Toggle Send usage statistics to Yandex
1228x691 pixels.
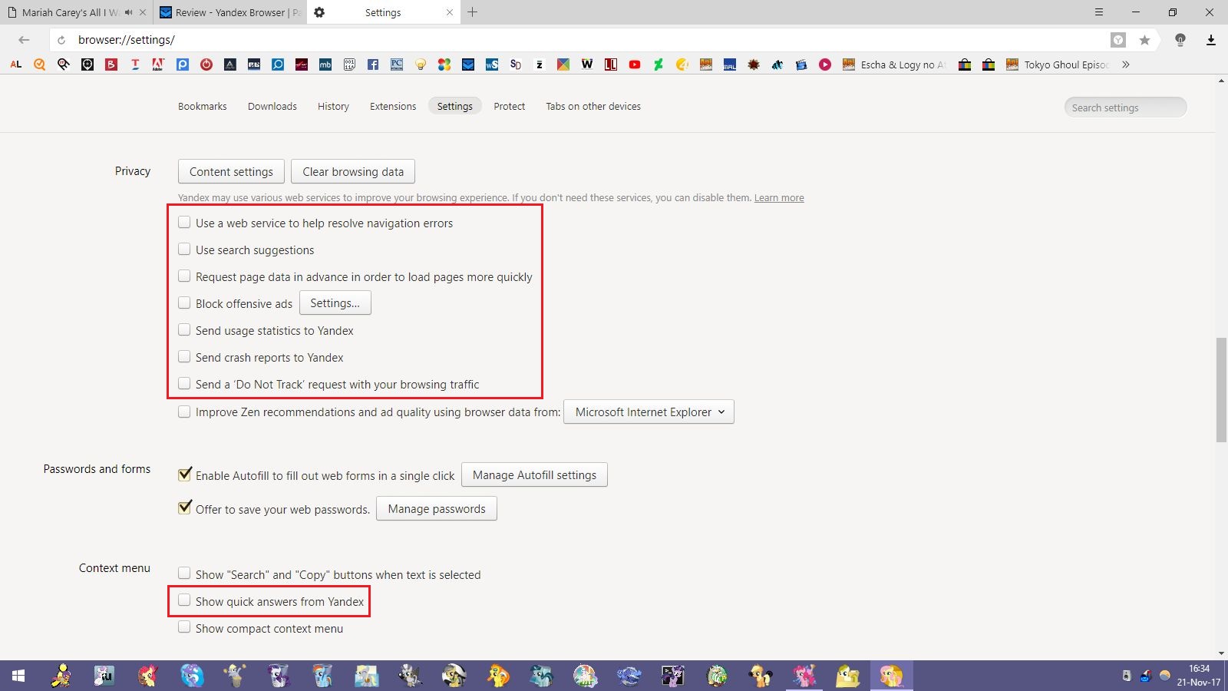[x=184, y=330]
